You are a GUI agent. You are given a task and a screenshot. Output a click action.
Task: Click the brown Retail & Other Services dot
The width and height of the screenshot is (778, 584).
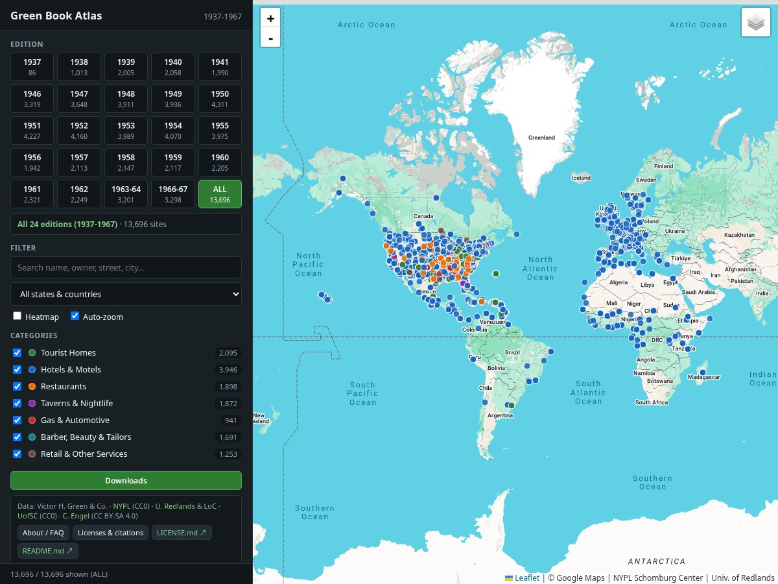32,454
